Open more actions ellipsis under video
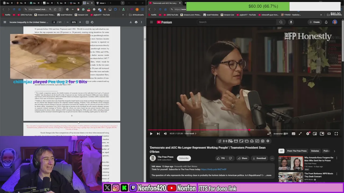Screen dimensions: 344x193 click(272, 158)
